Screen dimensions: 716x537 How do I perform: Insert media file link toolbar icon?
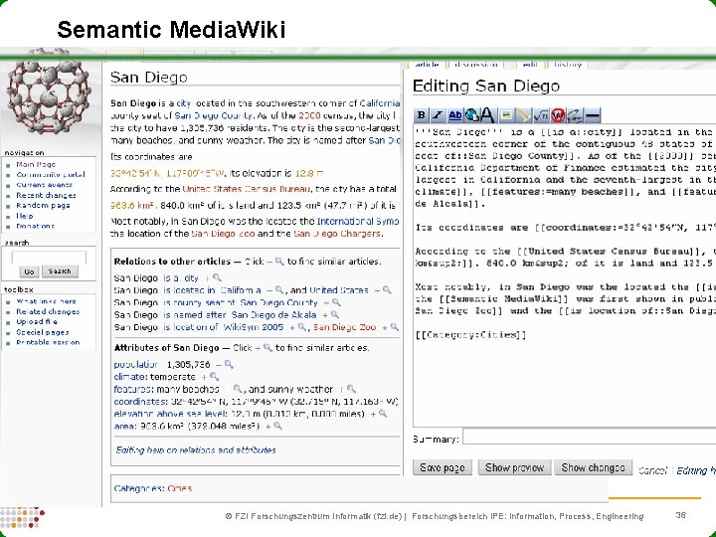click(523, 115)
